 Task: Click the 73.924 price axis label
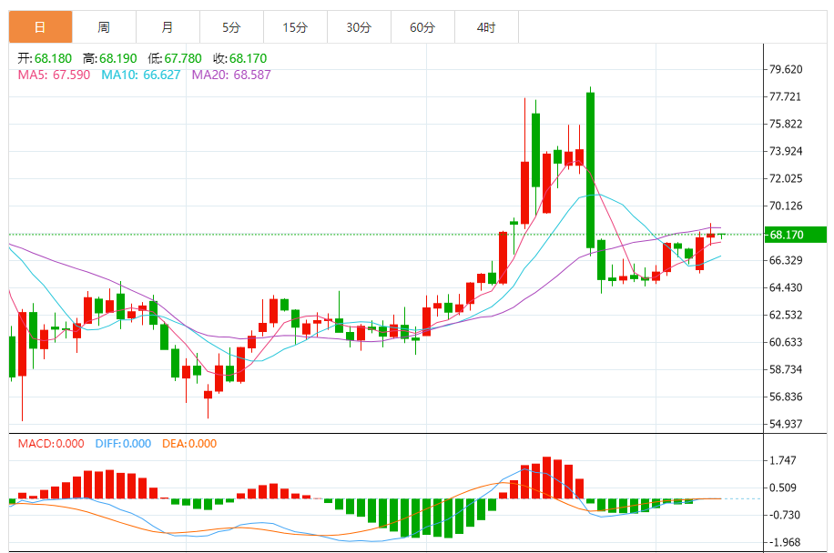pyautogui.click(x=786, y=151)
